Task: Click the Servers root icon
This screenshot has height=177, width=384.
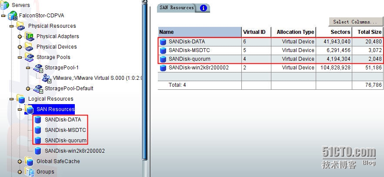Action: (x=5, y=5)
